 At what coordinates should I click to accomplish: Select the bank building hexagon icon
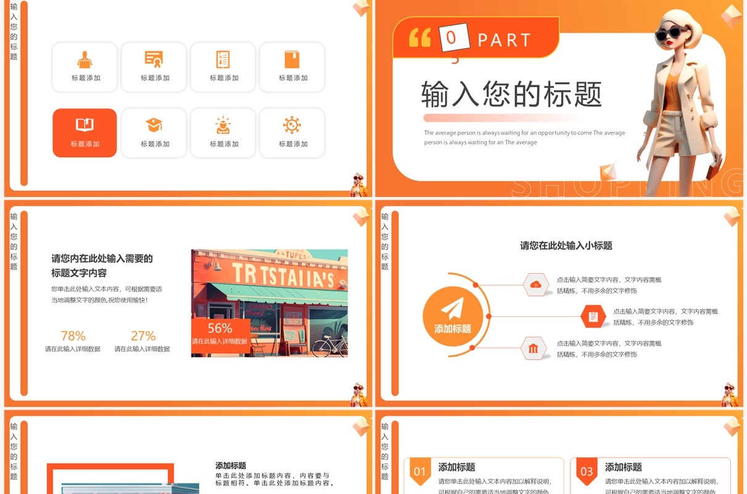(533, 349)
